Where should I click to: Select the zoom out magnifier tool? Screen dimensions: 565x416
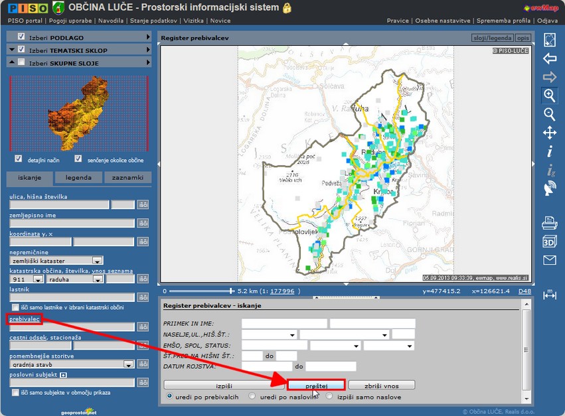(550, 114)
